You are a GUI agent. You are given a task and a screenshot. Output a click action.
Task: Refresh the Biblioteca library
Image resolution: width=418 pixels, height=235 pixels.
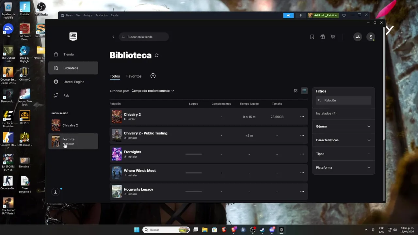pos(156,55)
